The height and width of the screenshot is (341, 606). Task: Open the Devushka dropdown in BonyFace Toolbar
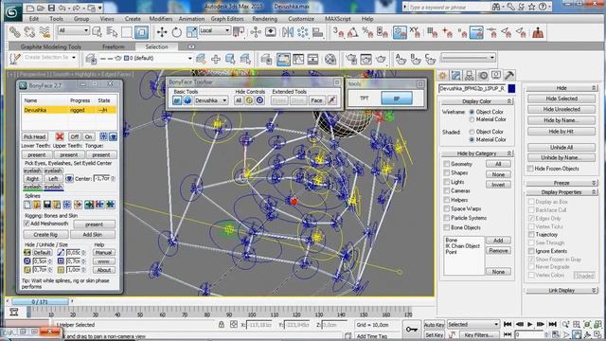(x=211, y=100)
